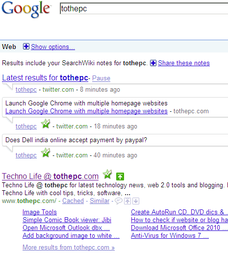
Task: Click the Google logo
Action: (x=26, y=9)
